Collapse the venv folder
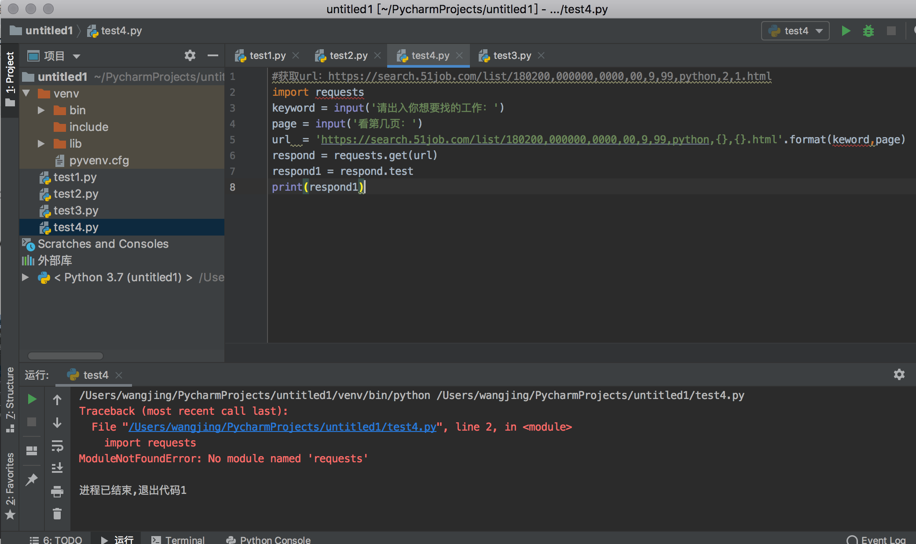The image size is (916, 544). 26,93
